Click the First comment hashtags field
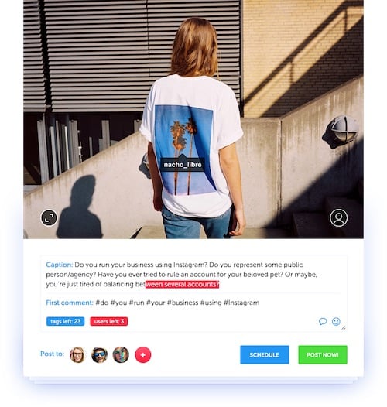Viewport: 387px width, 407px height. coord(193,303)
